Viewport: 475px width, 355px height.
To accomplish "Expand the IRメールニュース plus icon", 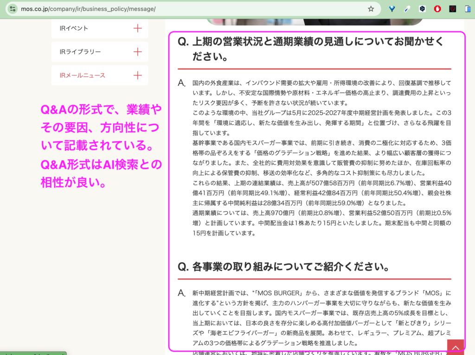I will [x=137, y=75].
